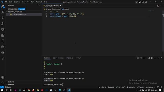
Task: Click Ln 3, Col 28 cursor position
Action: 102,87
